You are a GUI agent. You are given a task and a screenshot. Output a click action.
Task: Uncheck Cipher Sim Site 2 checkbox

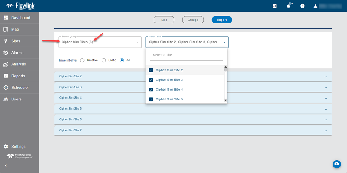(x=151, y=70)
